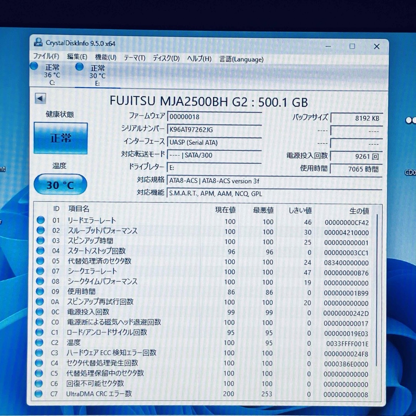Minimize the CrystalDiskInfo window
Image resolution: width=416 pixels, height=416 pixels.
(x=328, y=46)
